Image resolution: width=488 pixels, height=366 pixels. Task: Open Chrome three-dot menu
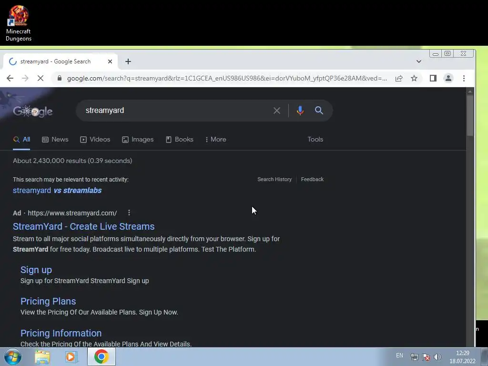click(x=464, y=78)
